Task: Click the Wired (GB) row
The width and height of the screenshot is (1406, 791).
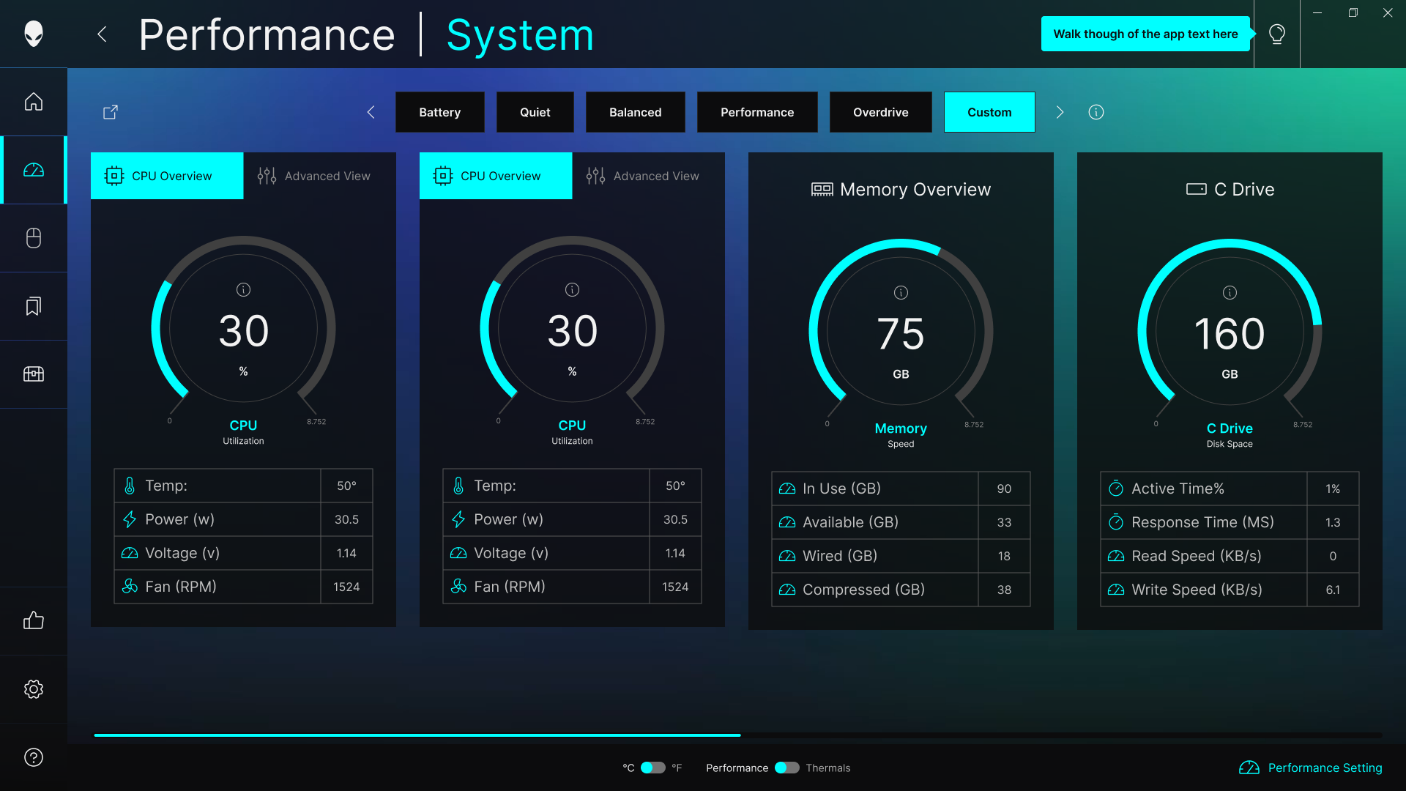Action: tap(901, 556)
